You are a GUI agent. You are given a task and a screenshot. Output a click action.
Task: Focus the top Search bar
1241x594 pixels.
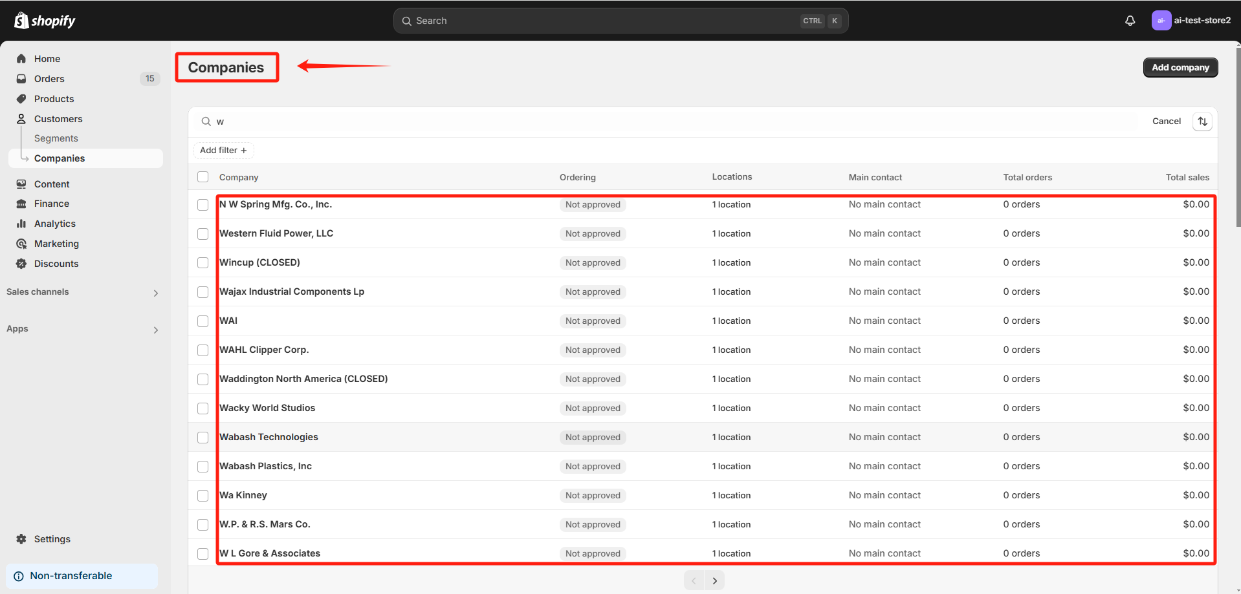click(620, 21)
